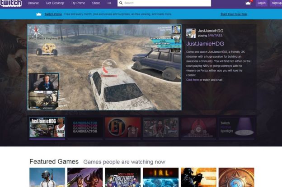Viewport: 282px width, 187px height.
Task: Click the Sign up button
Action: pyautogui.click(x=276, y=3)
